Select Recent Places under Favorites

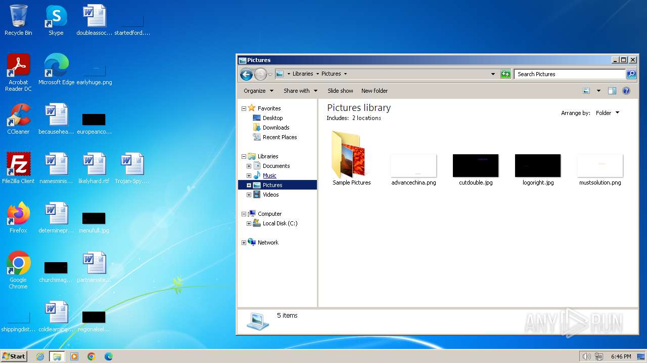(280, 137)
